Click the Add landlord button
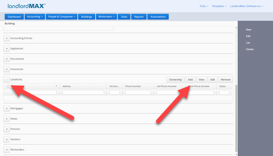This screenshot has width=273, height=156. coord(190,79)
